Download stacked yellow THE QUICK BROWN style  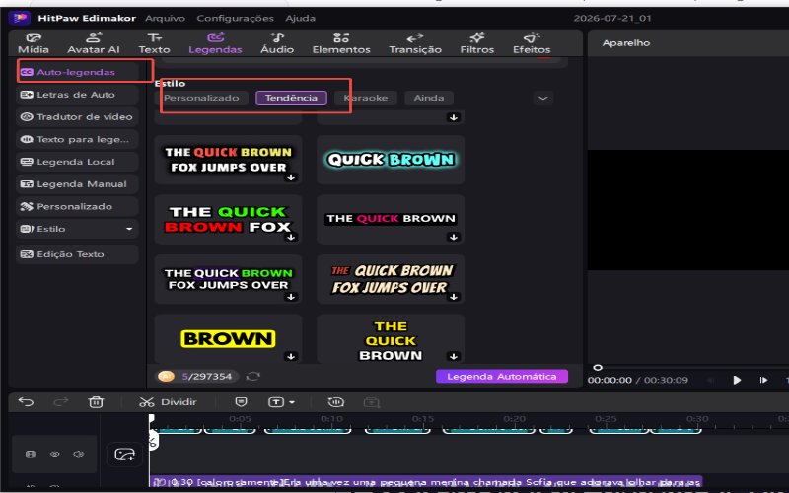[454, 356]
